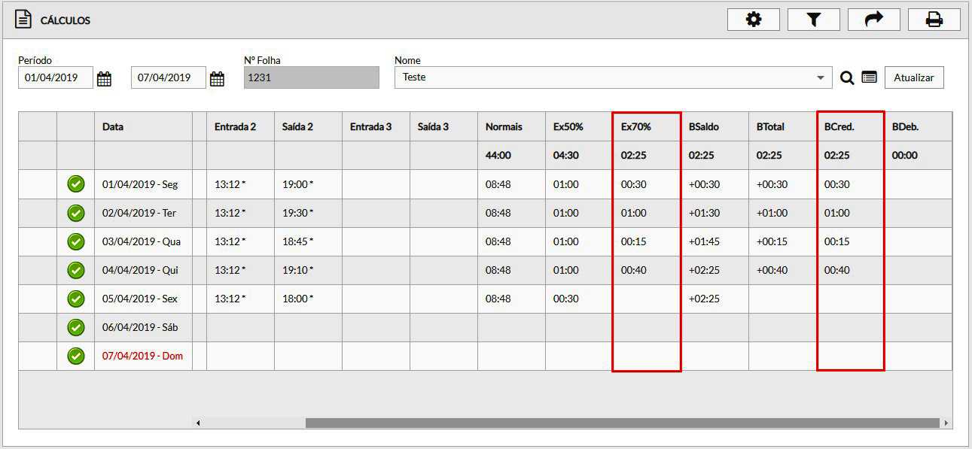Screen dimensions: 972x449
Task: Select the BCred. column header
Action: (x=839, y=127)
